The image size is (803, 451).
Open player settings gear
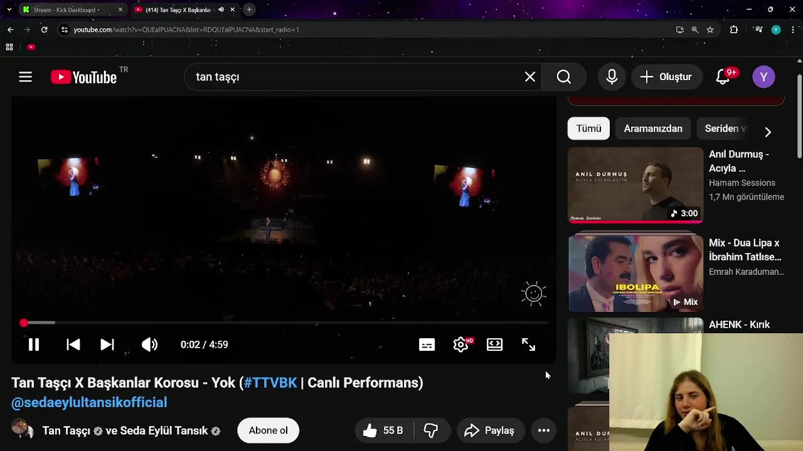tap(461, 345)
